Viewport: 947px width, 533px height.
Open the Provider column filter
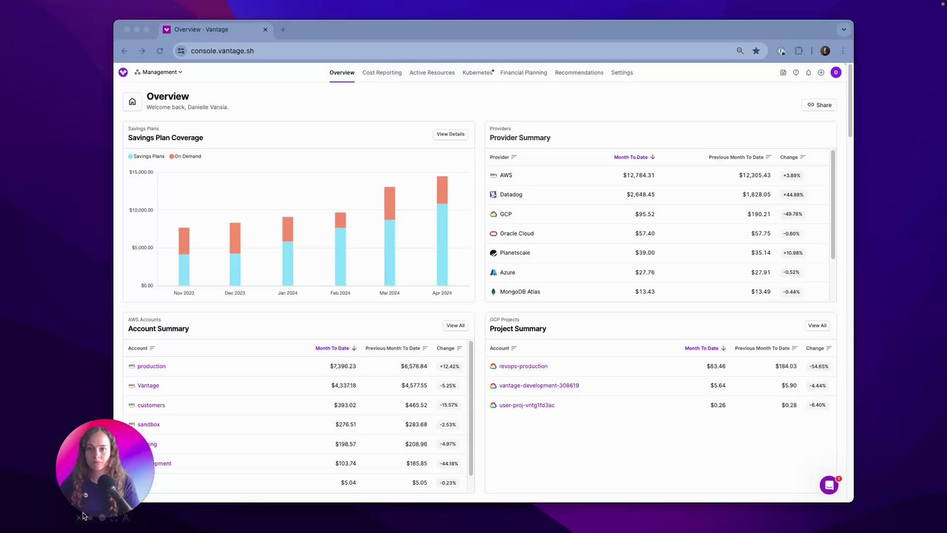point(514,157)
